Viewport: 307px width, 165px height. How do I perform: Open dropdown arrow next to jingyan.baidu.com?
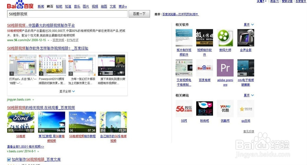click(x=33, y=100)
